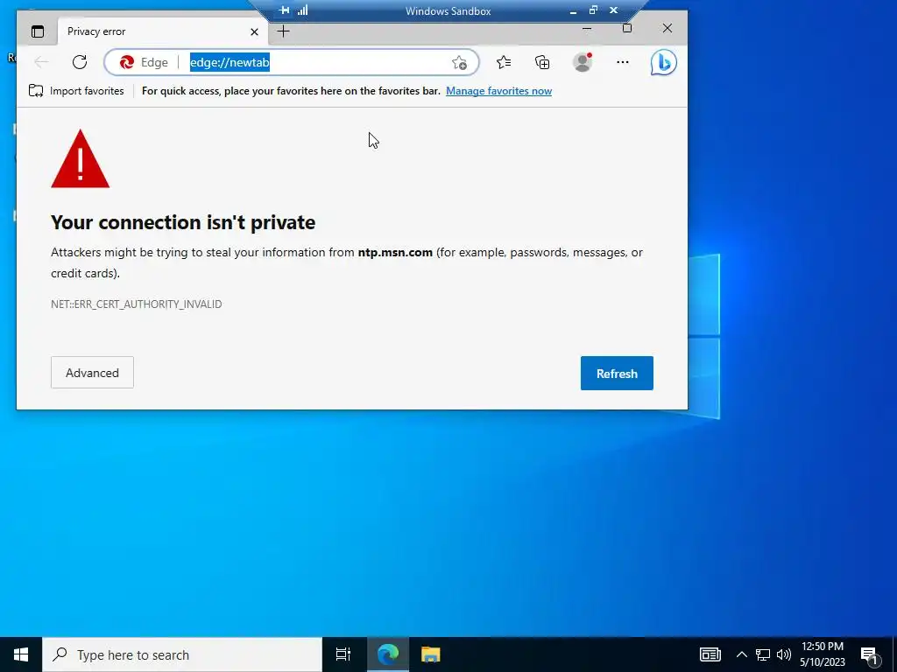The width and height of the screenshot is (897, 672).
Task: Open a new tab with plus button
Action: (283, 31)
